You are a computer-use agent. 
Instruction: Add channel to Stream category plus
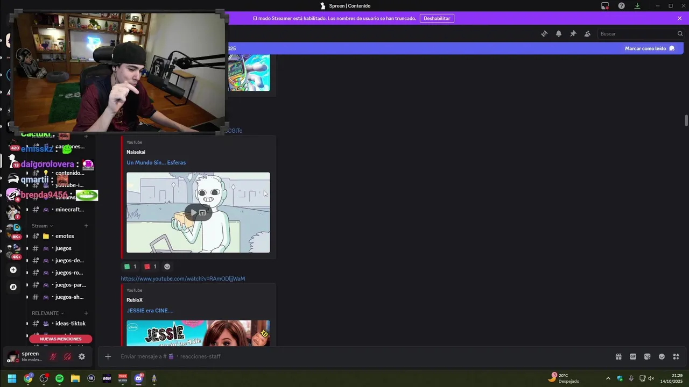pyautogui.click(x=86, y=226)
